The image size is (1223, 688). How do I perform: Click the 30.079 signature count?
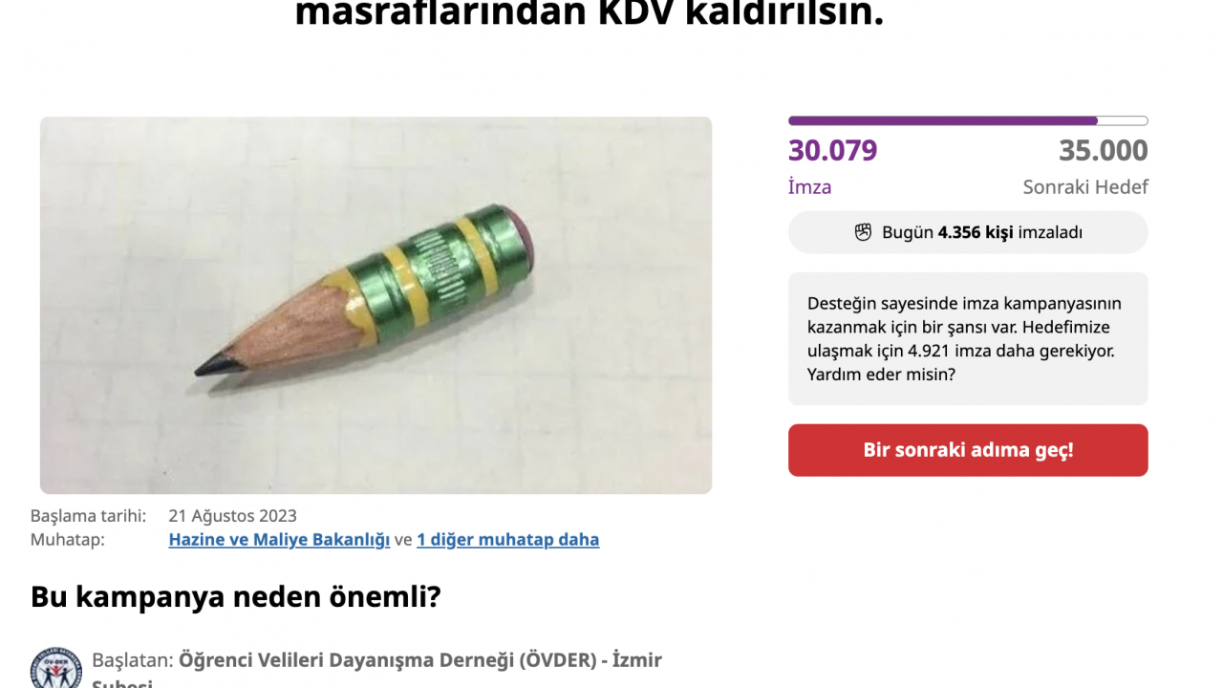[x=832, y=151]
